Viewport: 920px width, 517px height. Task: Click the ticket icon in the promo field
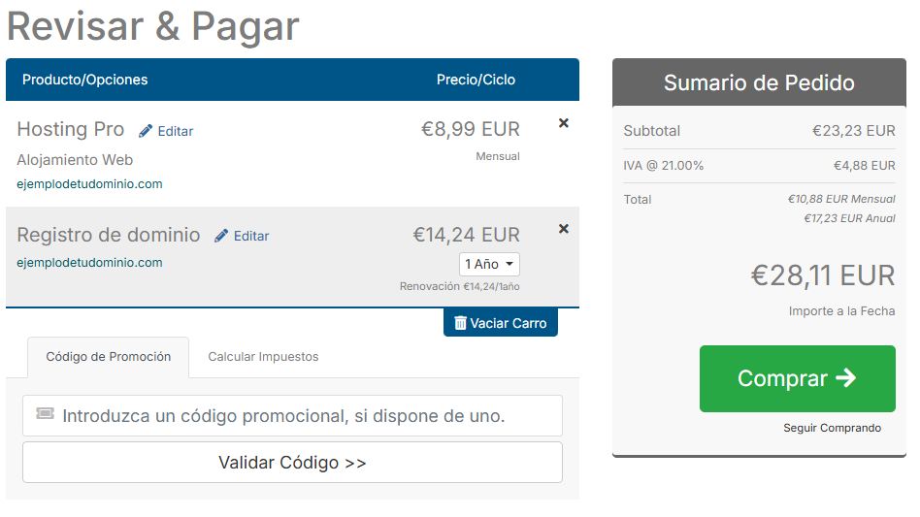(x=45, y=415)
